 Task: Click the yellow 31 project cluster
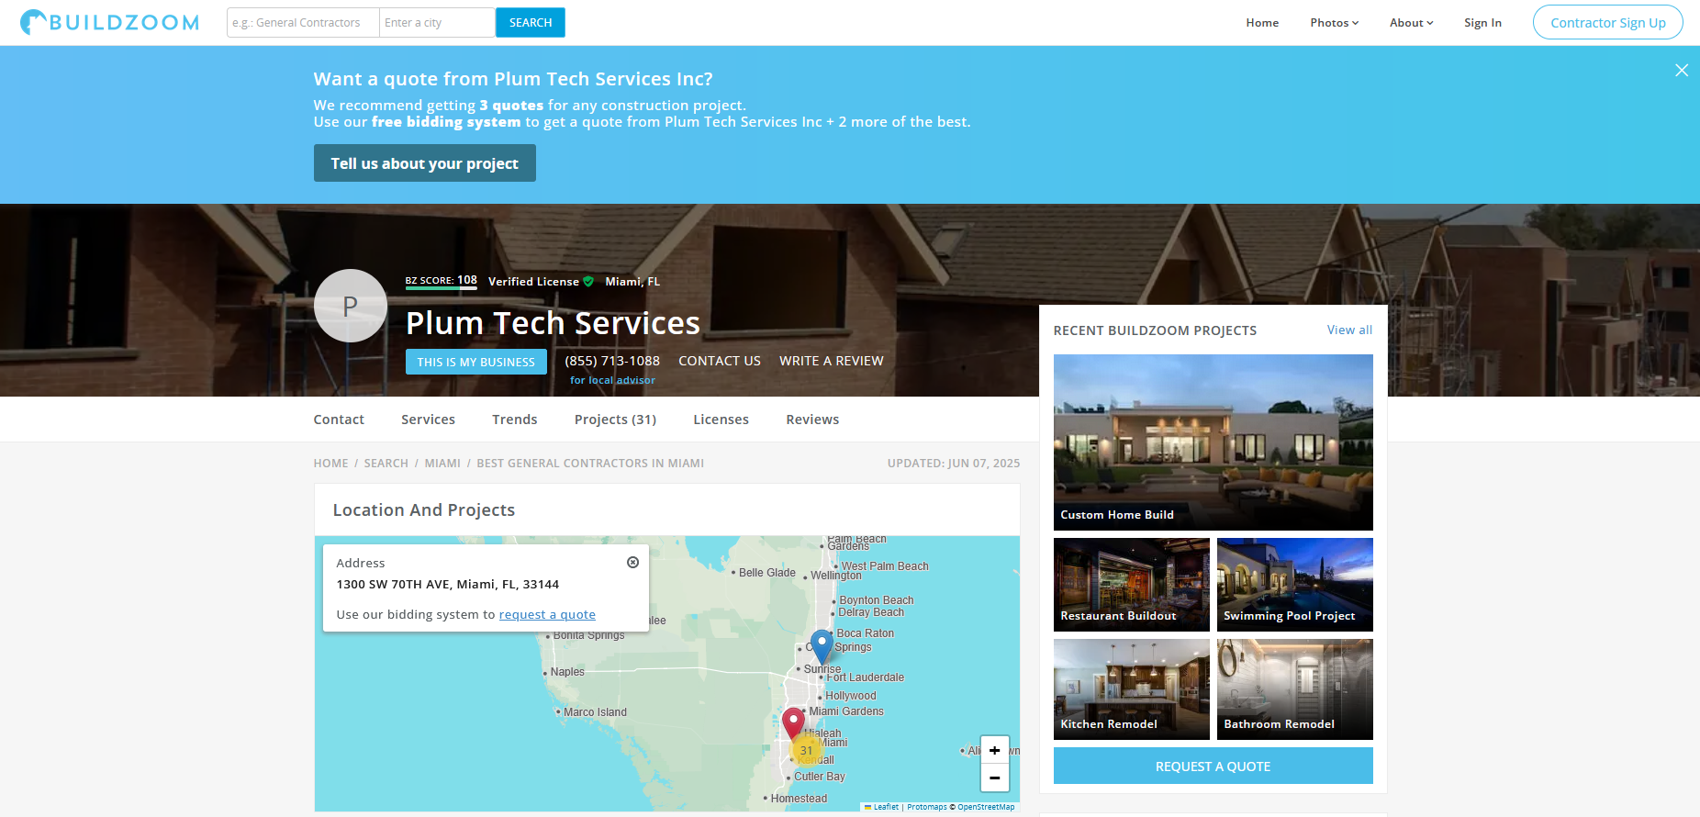pyautogui.click(x=806, y=750)
